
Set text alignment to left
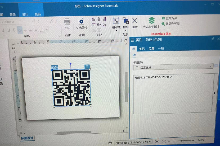coord(20,30)
